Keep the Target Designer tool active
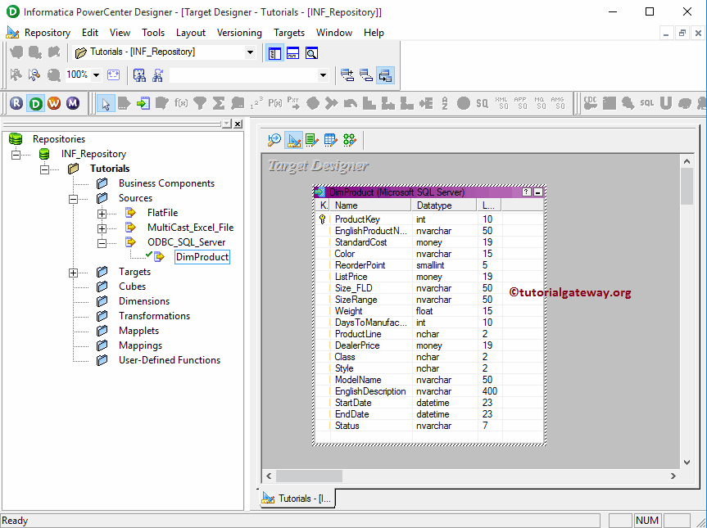 point(293,139)
